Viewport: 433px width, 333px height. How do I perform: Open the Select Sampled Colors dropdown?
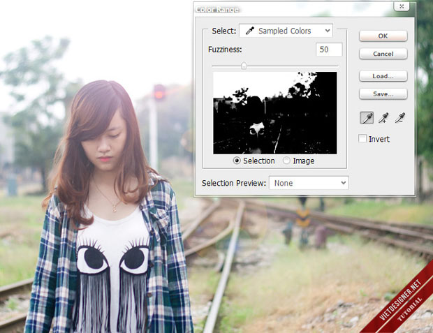(x=286, y=31)
